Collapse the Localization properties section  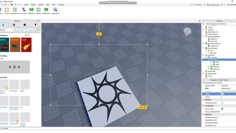click(x=204, y=106)
